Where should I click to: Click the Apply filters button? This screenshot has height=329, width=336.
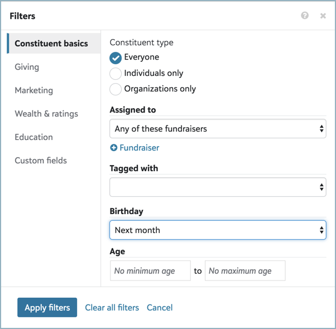click(47, 307)
